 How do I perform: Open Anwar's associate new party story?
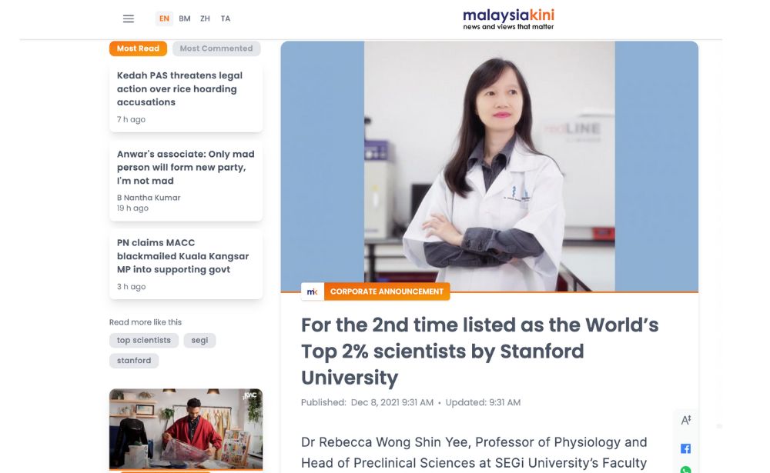tap(185, 168)
